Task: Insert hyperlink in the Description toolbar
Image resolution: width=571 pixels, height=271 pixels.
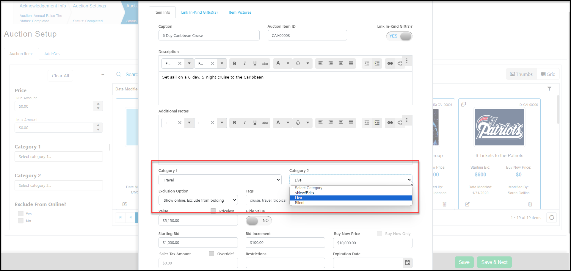Action: (x=390, y=63)
